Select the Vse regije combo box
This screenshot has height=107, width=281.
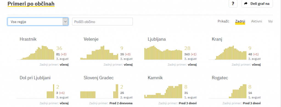38,22
